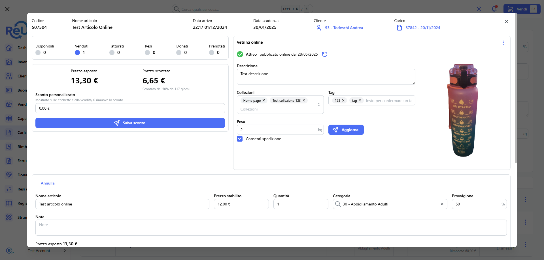Click the Sconto personalizzato input field
The image size is (544, 260).
point(130,108)
